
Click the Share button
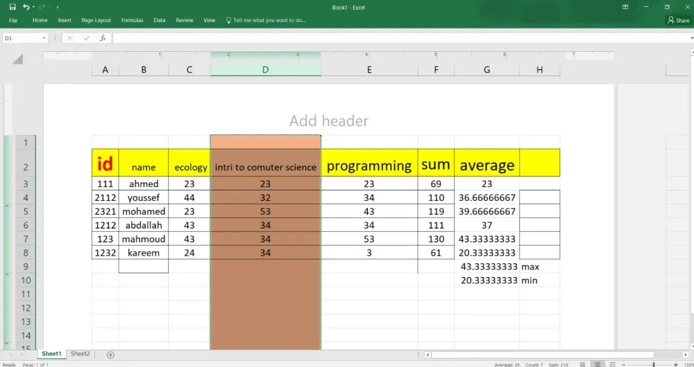(679, 20)
